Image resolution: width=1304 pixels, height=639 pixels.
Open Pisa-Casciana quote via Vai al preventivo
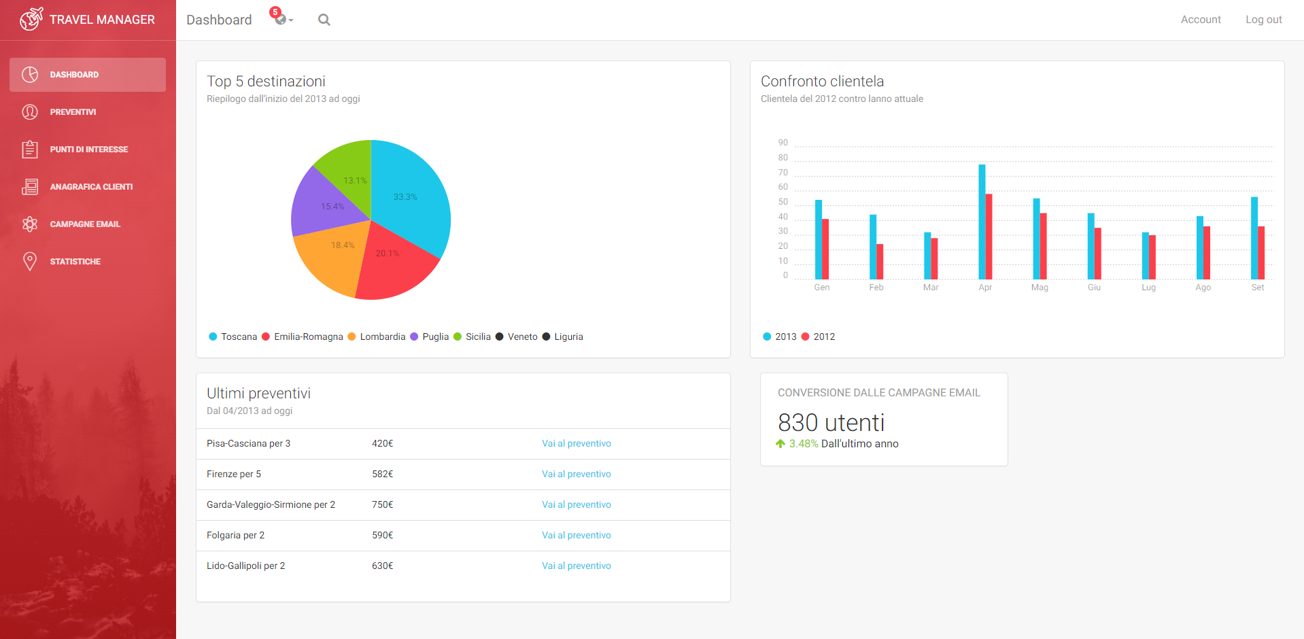[x=576, y=443]
